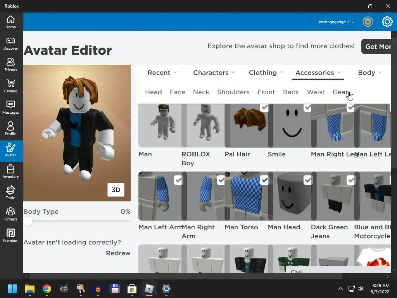The height and width of the screenshot is (298, 397).
Task: Go to Home in the sidebar
Action: pos(10,22)
